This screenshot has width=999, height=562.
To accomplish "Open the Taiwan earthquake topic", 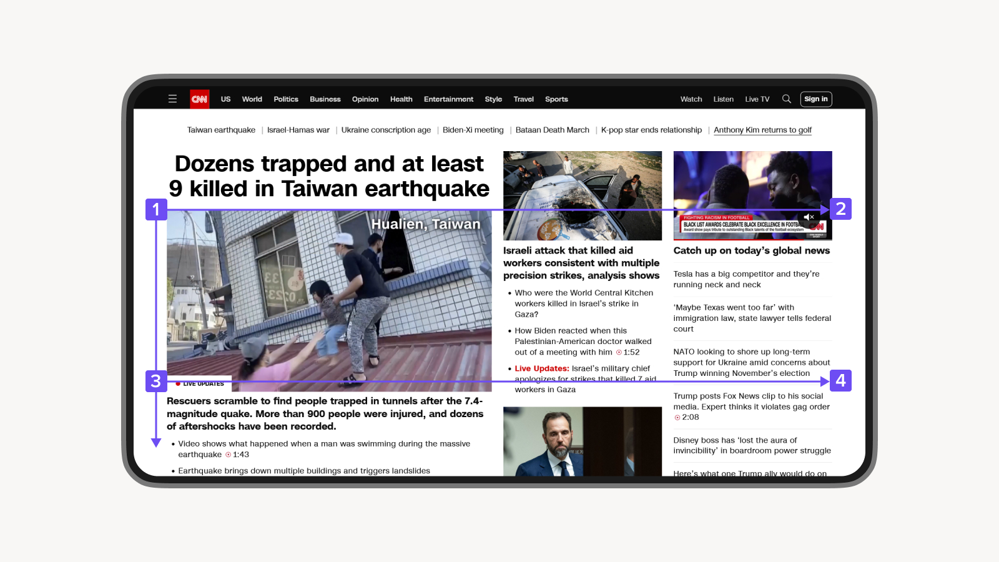I will pyautogui.click(x=221, y=130).
